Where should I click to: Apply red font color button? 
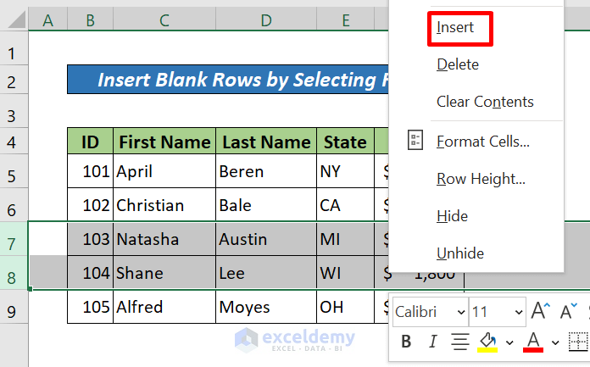[x=533, y=342]
